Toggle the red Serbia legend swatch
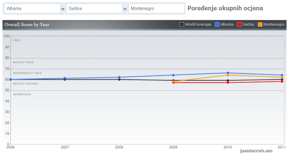Screen dimensions: 291x156 point(239,24)
